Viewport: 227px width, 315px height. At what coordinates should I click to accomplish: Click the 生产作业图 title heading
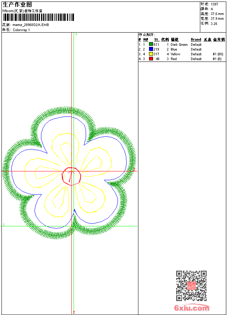(17, 4)
